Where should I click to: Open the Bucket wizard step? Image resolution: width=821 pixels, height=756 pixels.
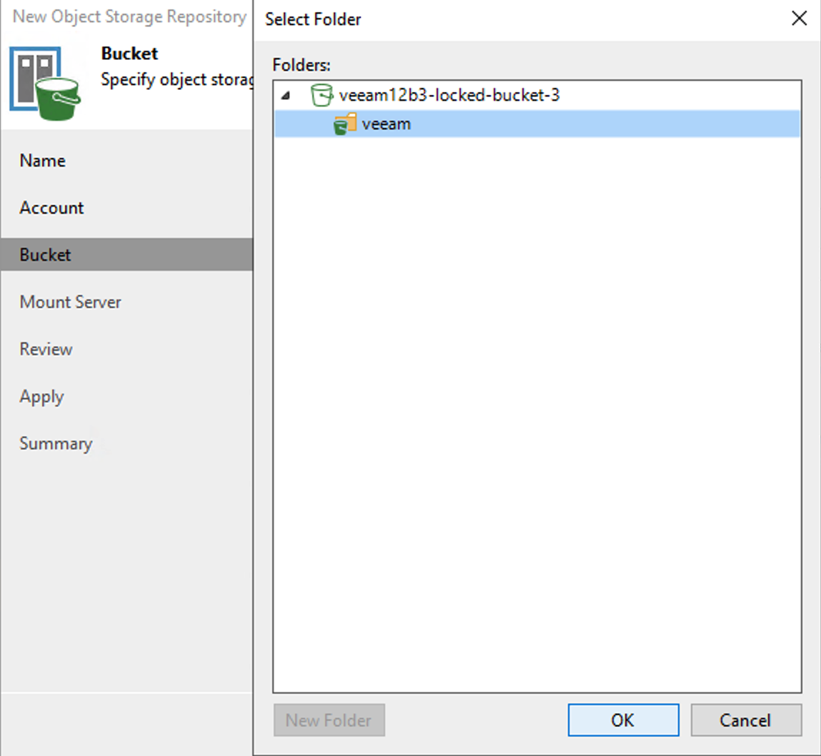click(126, 254)
